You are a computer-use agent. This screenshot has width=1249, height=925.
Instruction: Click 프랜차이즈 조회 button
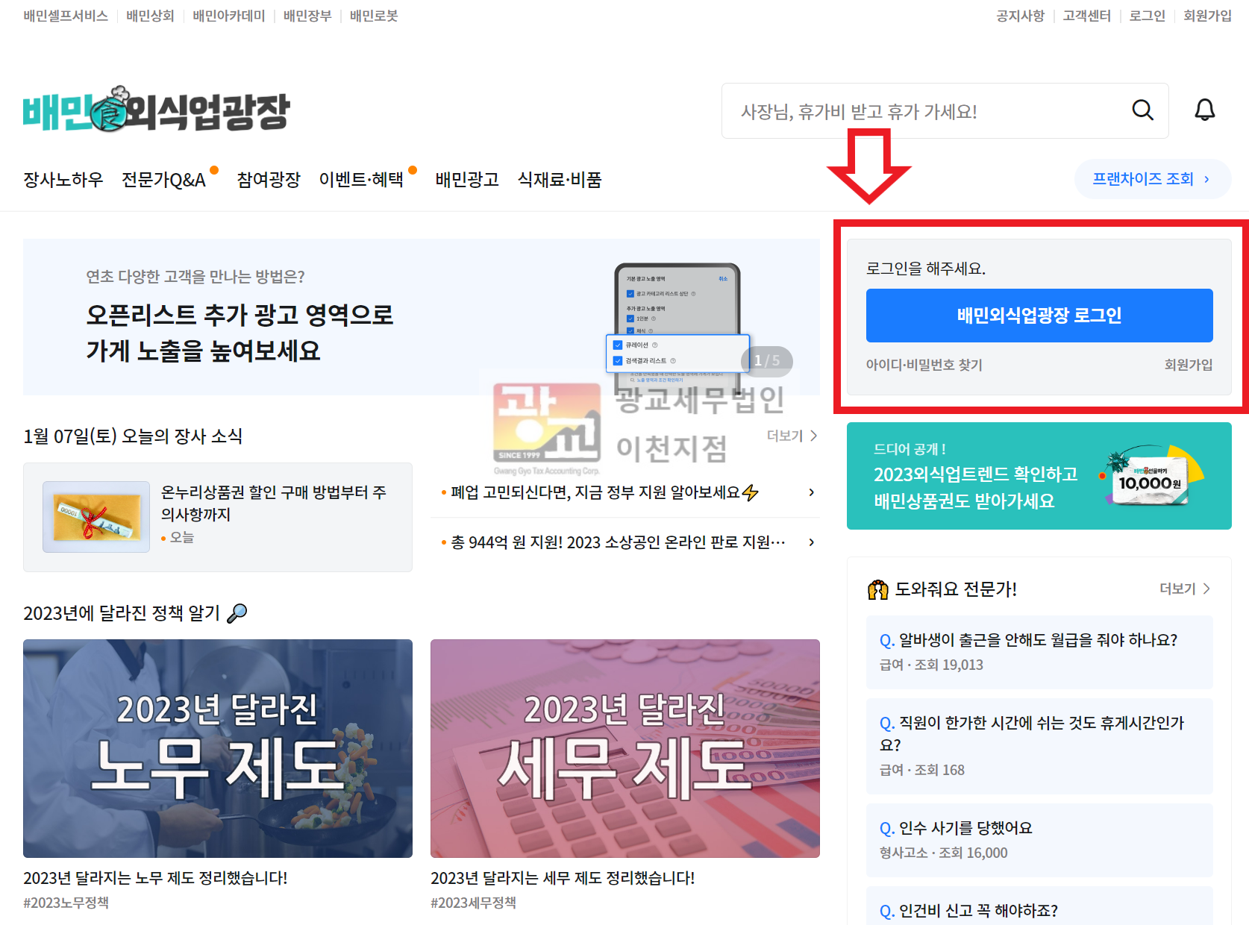tap(1153, 179)
